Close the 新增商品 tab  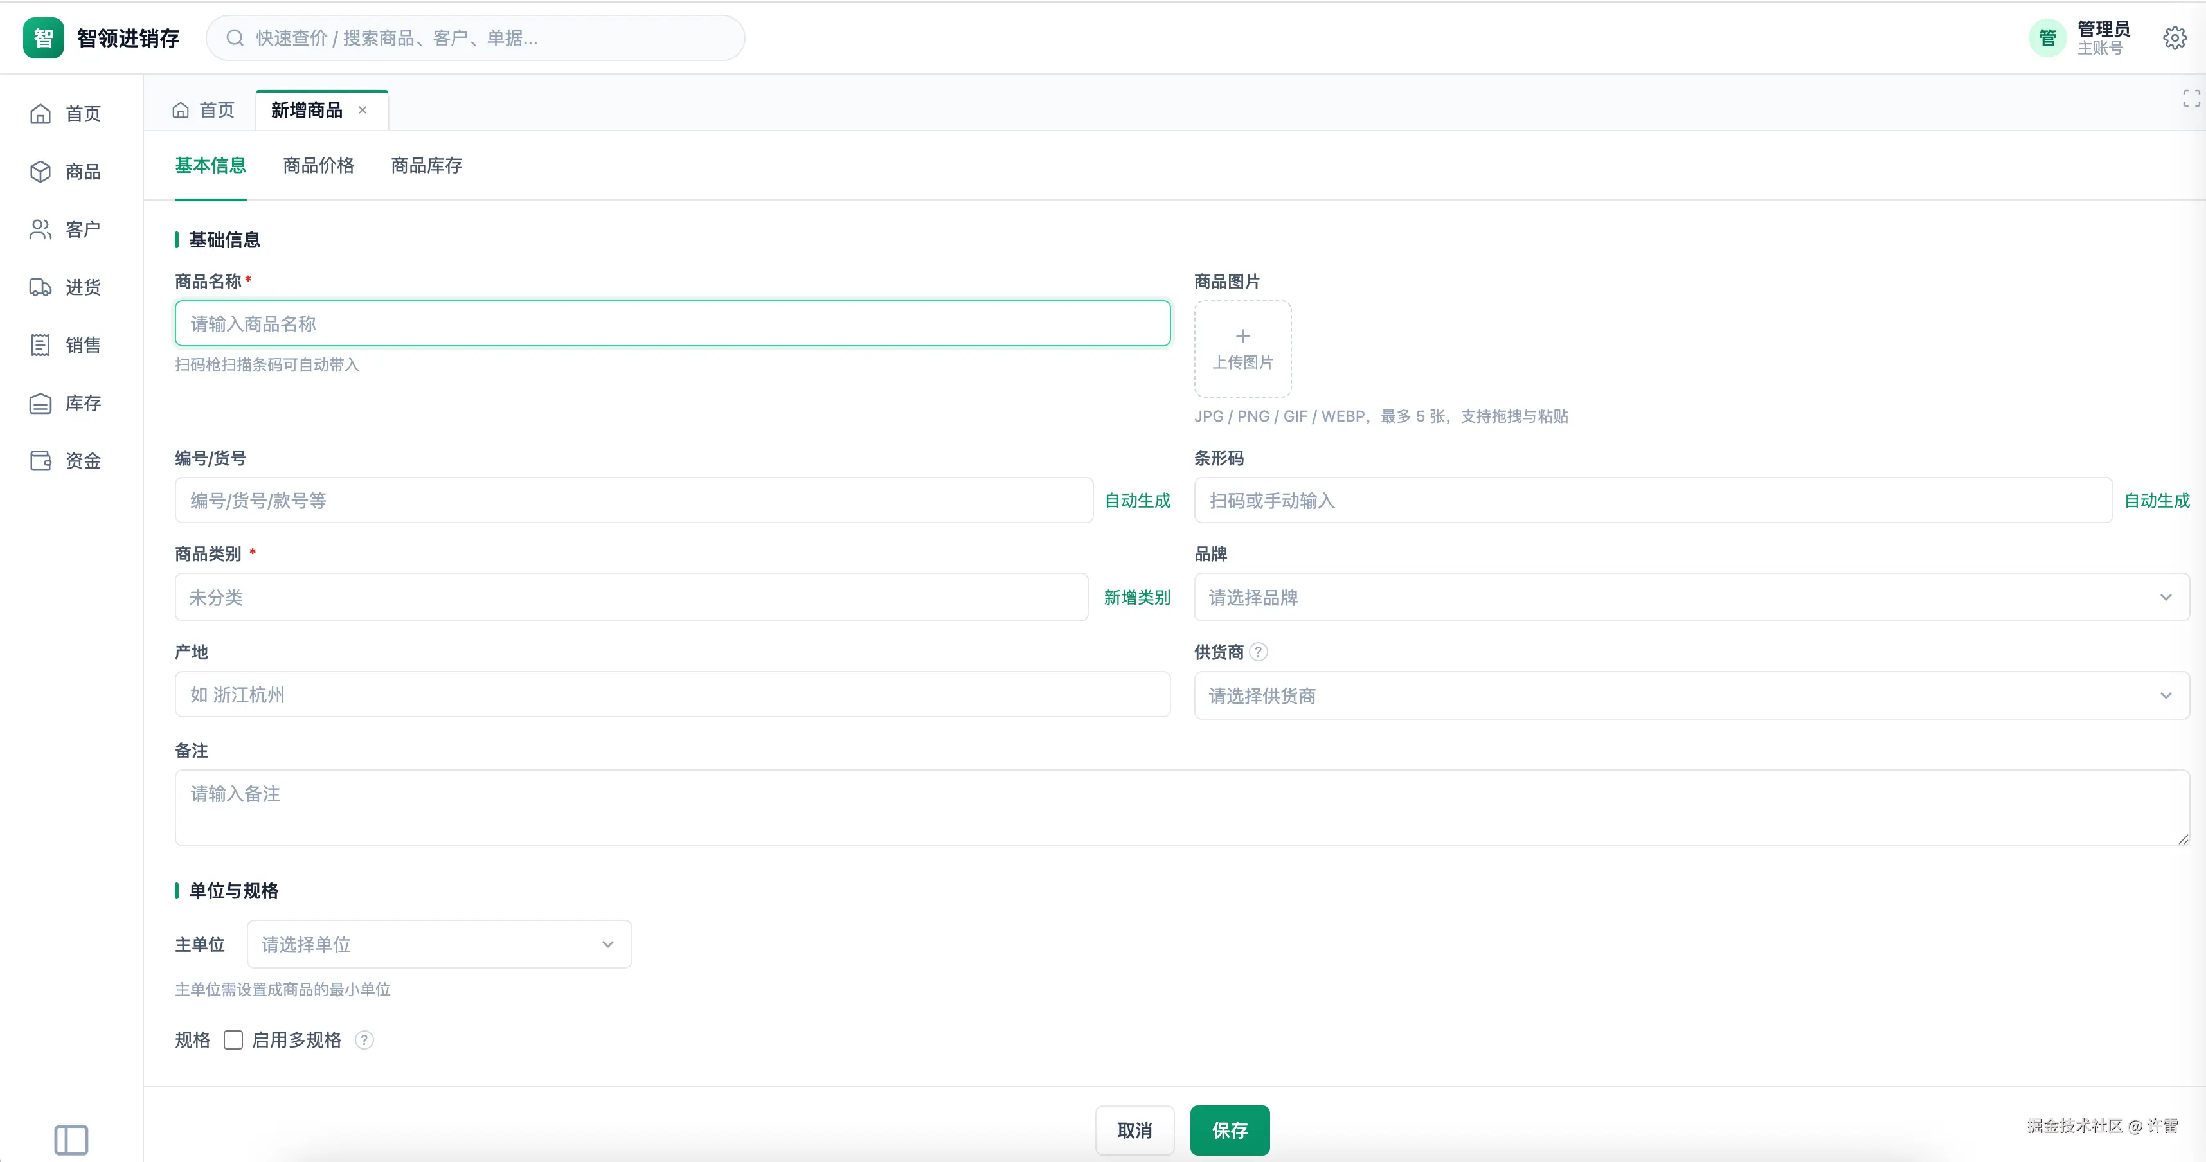point(363,110)
